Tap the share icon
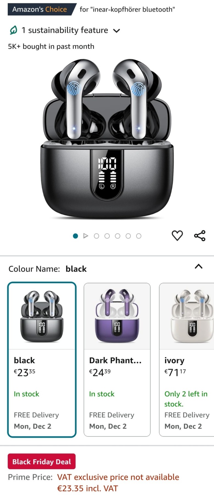 [x=200, y=236]
